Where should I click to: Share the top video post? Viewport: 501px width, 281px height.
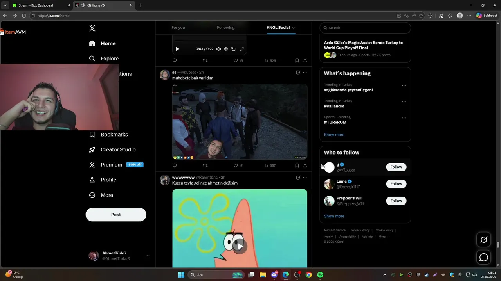[305, 60]
